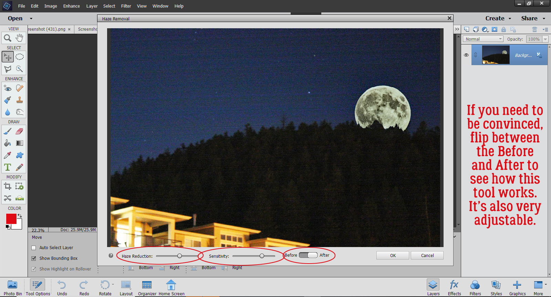Viewport: 551px width, 297px height.
Task: Select the Polygonal Lasso tool
Action: coord(8,69)
